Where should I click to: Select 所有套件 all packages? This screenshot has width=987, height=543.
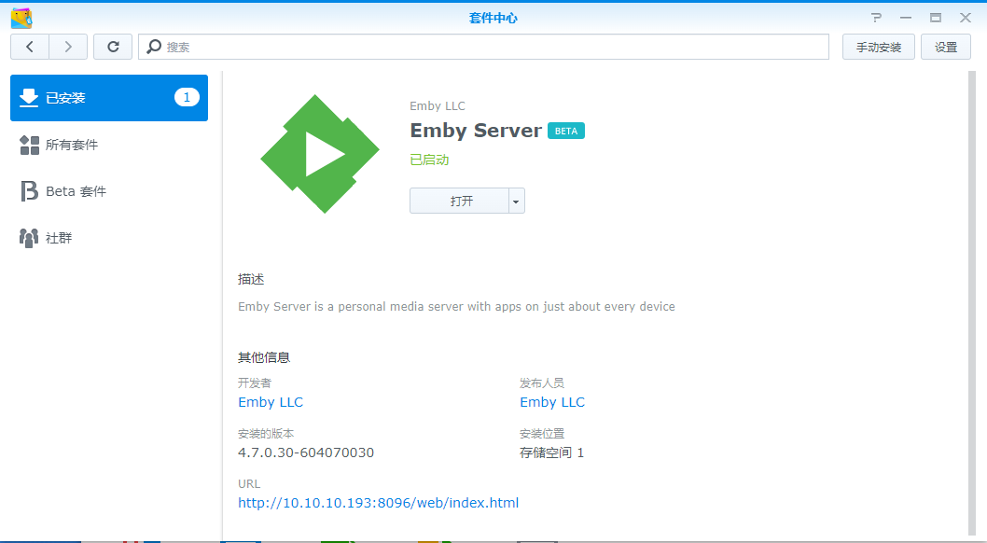coord(109,145)
